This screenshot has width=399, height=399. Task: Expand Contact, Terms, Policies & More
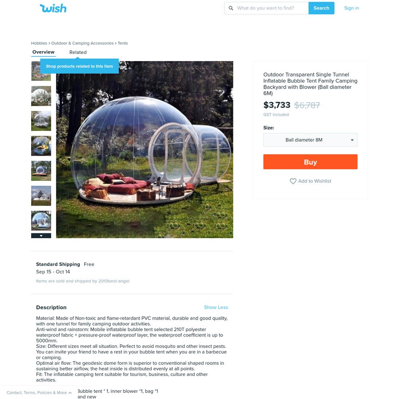tap(39, 393)
